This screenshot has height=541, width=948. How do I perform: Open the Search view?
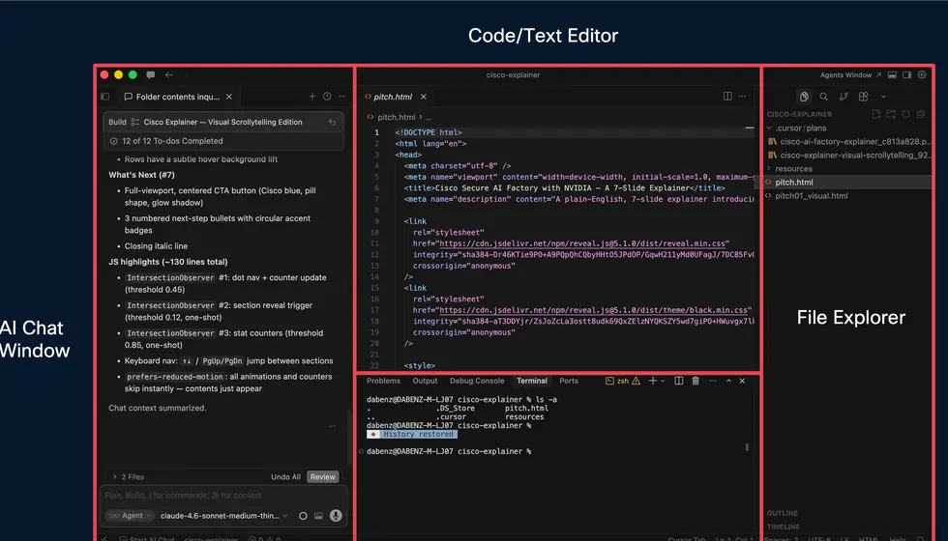click(823, 97)
